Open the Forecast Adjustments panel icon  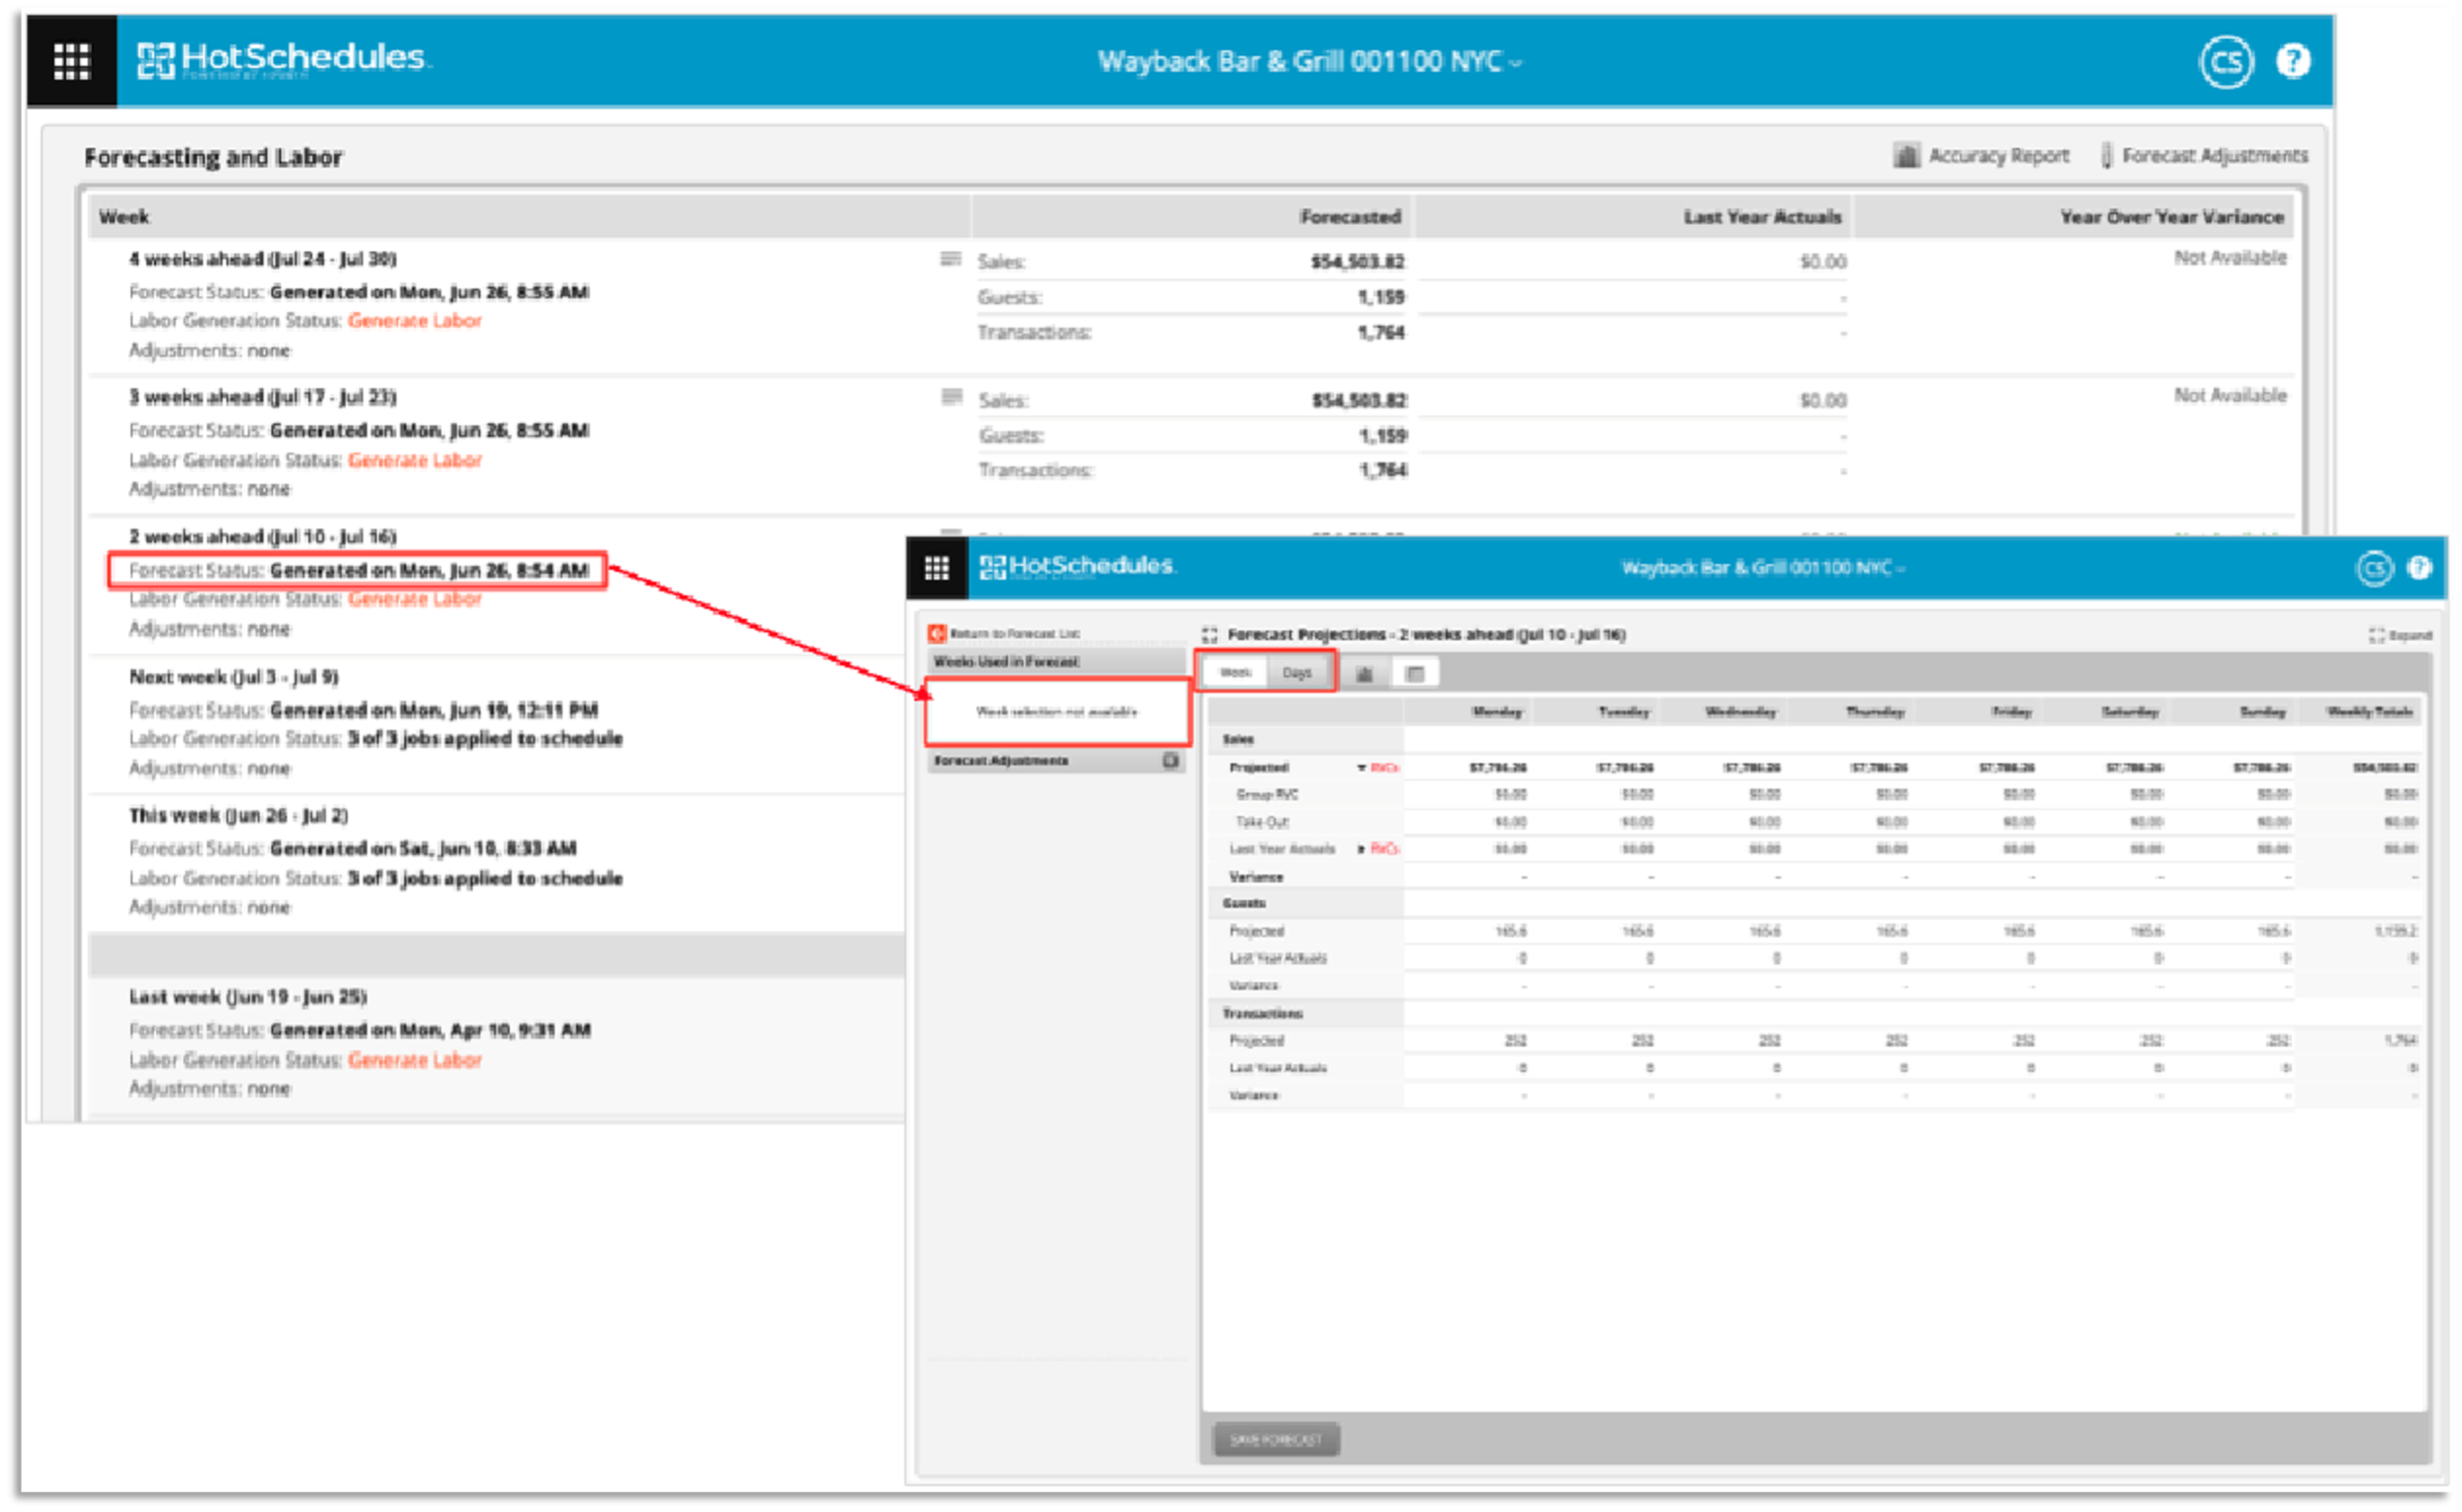(x=1169, y=760)
